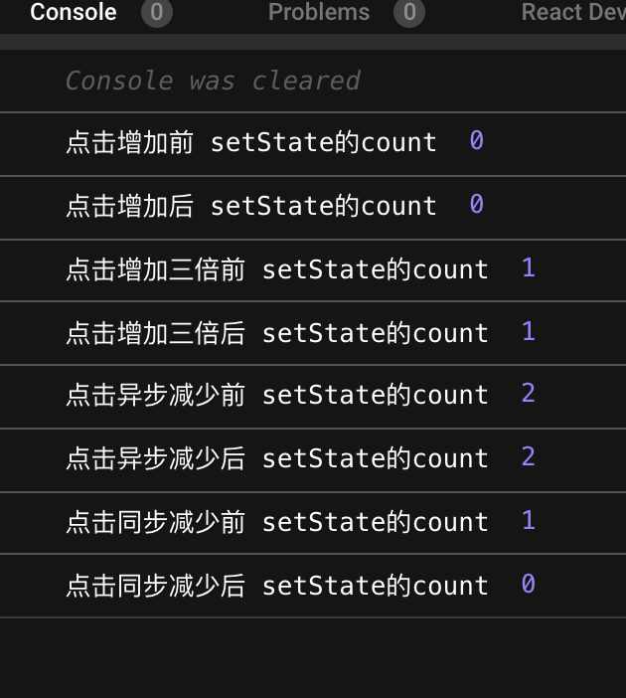The width and height of the screenshot is (626, 698).
Task: Open the Problems tab
Action: tap(318, 13)
